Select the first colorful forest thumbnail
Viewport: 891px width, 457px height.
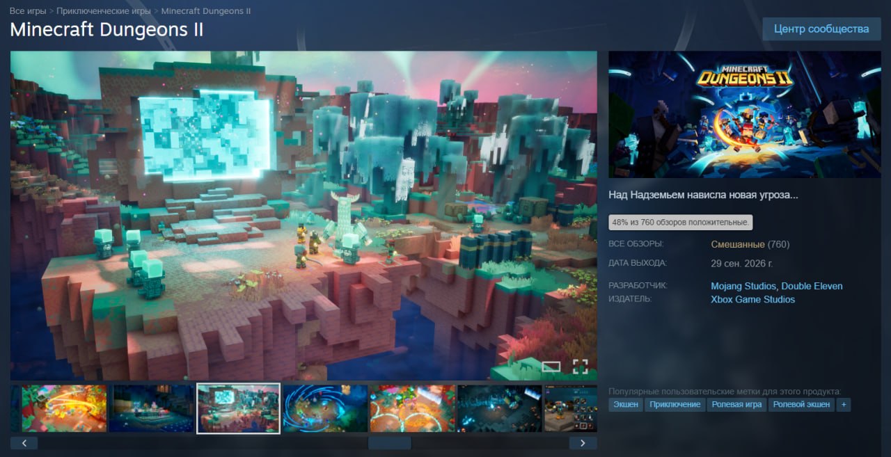64,408
